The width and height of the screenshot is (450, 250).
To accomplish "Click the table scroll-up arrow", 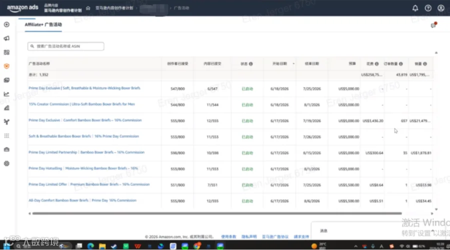I will pos(436,53).
